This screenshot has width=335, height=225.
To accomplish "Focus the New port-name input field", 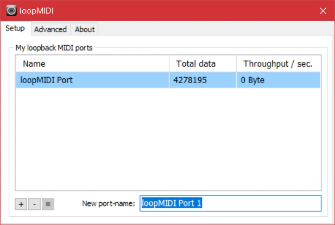I will tap(231, 203).
